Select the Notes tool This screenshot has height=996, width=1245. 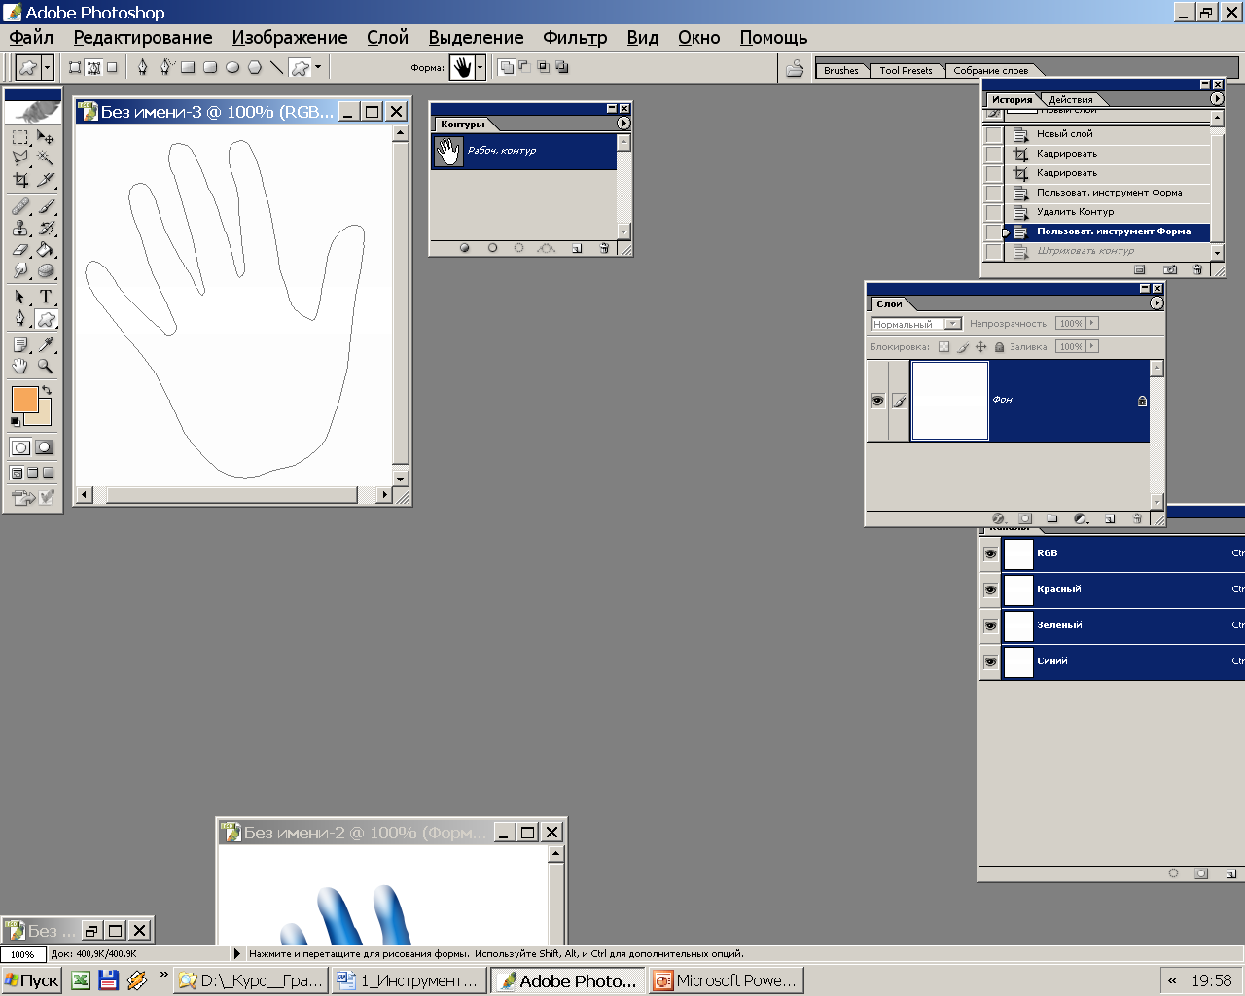(20, 345)
